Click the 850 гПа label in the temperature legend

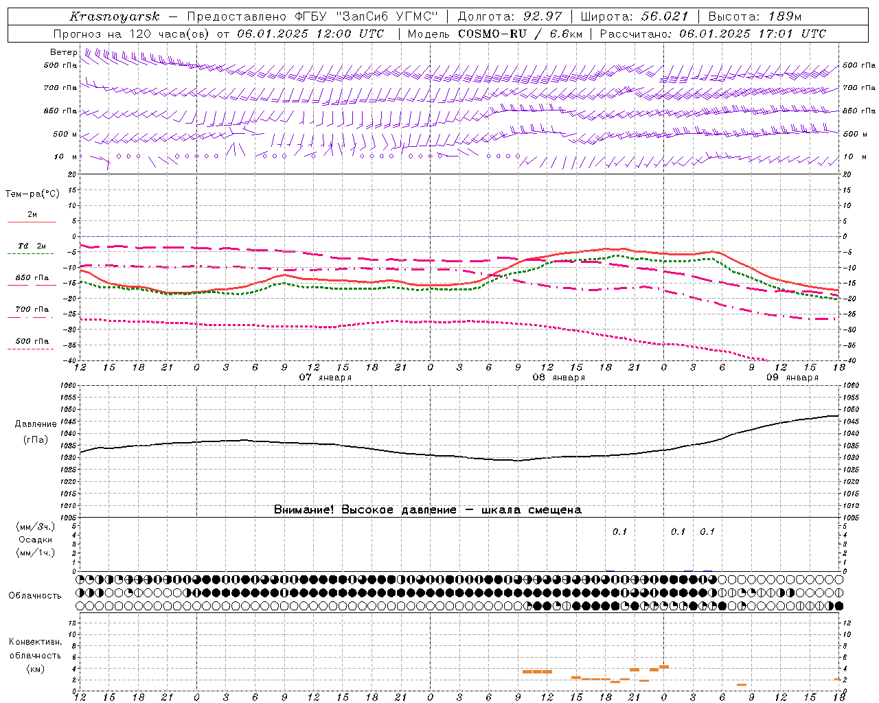click(x=32, y=278)
